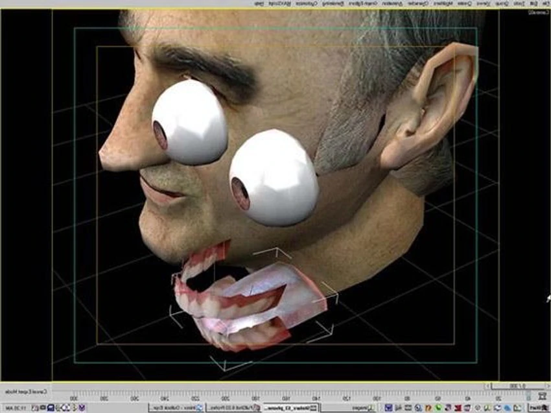Click the blue square quick launch icon
551x413 pixels.
[388, 408]
